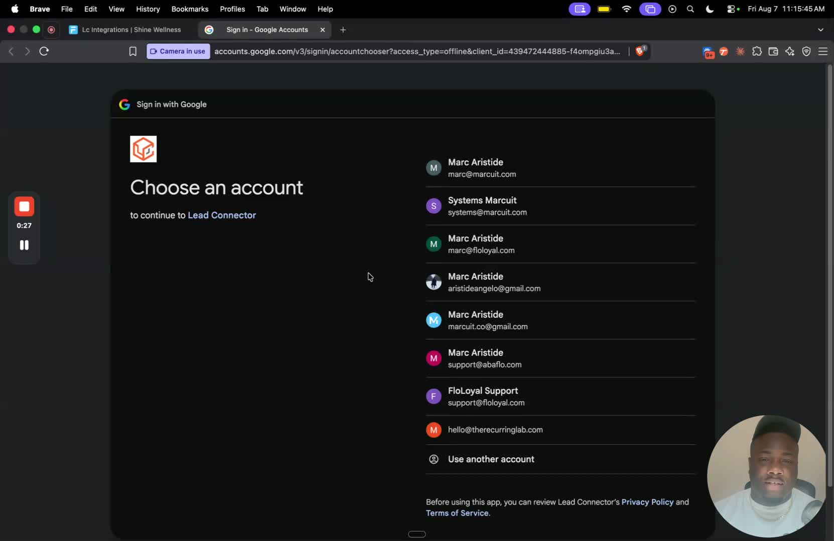The image size is (834, 541).
Task: Click the Focus moon icon
Action: 710,9
